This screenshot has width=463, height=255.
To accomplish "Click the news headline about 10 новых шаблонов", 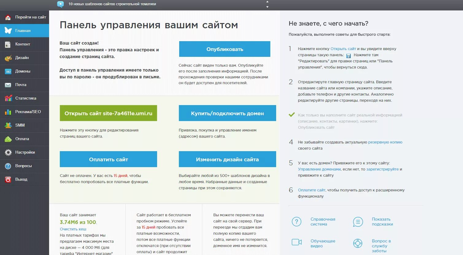I will click(112, 4).
